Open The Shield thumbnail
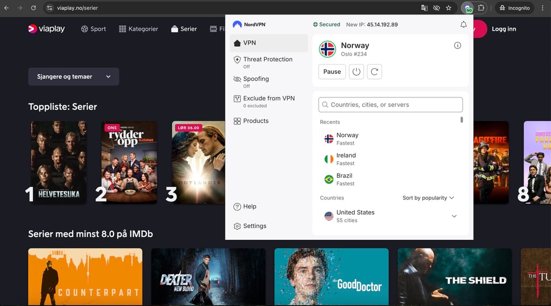This screenshot has width=551, height=306. 455,277
